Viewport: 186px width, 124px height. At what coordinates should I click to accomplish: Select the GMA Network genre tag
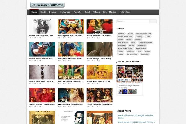[x=123, y=42]
